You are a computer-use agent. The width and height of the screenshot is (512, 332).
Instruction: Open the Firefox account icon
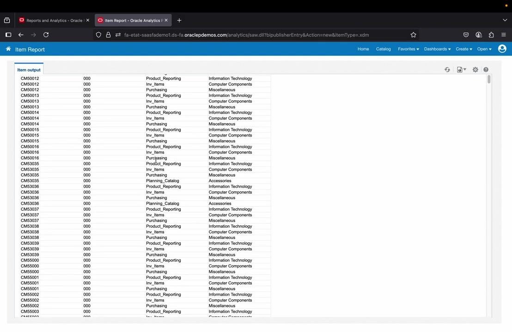[x=479, y=35]
